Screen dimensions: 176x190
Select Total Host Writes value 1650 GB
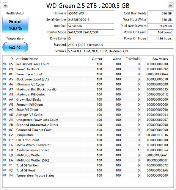[160, 20]
